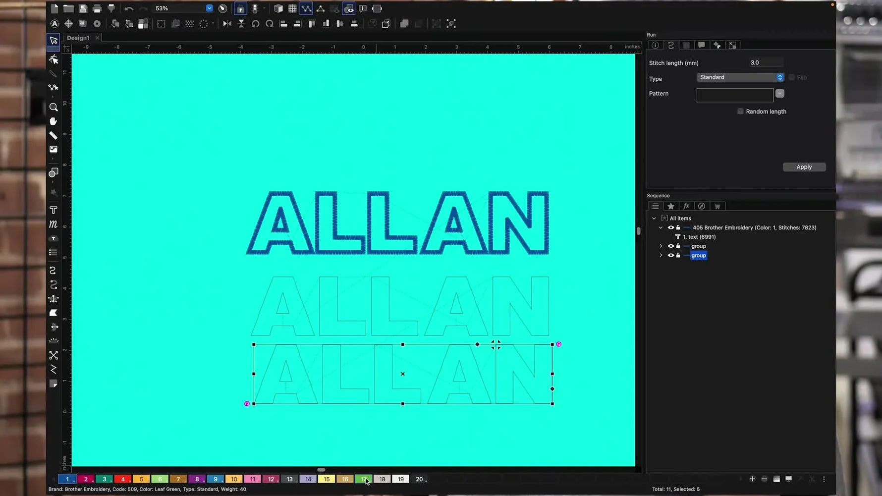This screenshot has width=882, height=496.
Task: Open the star tab in Sequence panel
Action: [671, 206]
